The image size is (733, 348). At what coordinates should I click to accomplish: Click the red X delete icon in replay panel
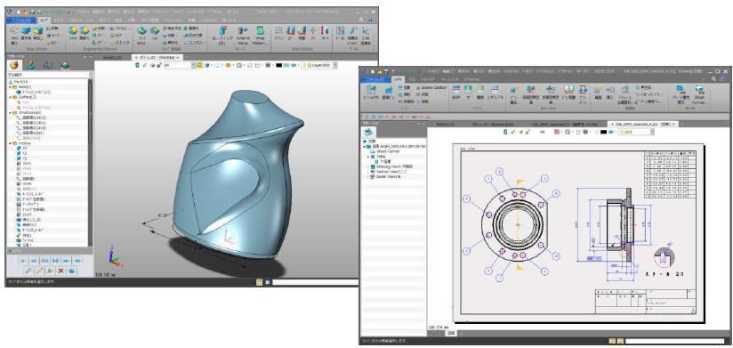[x=60, y=271]
